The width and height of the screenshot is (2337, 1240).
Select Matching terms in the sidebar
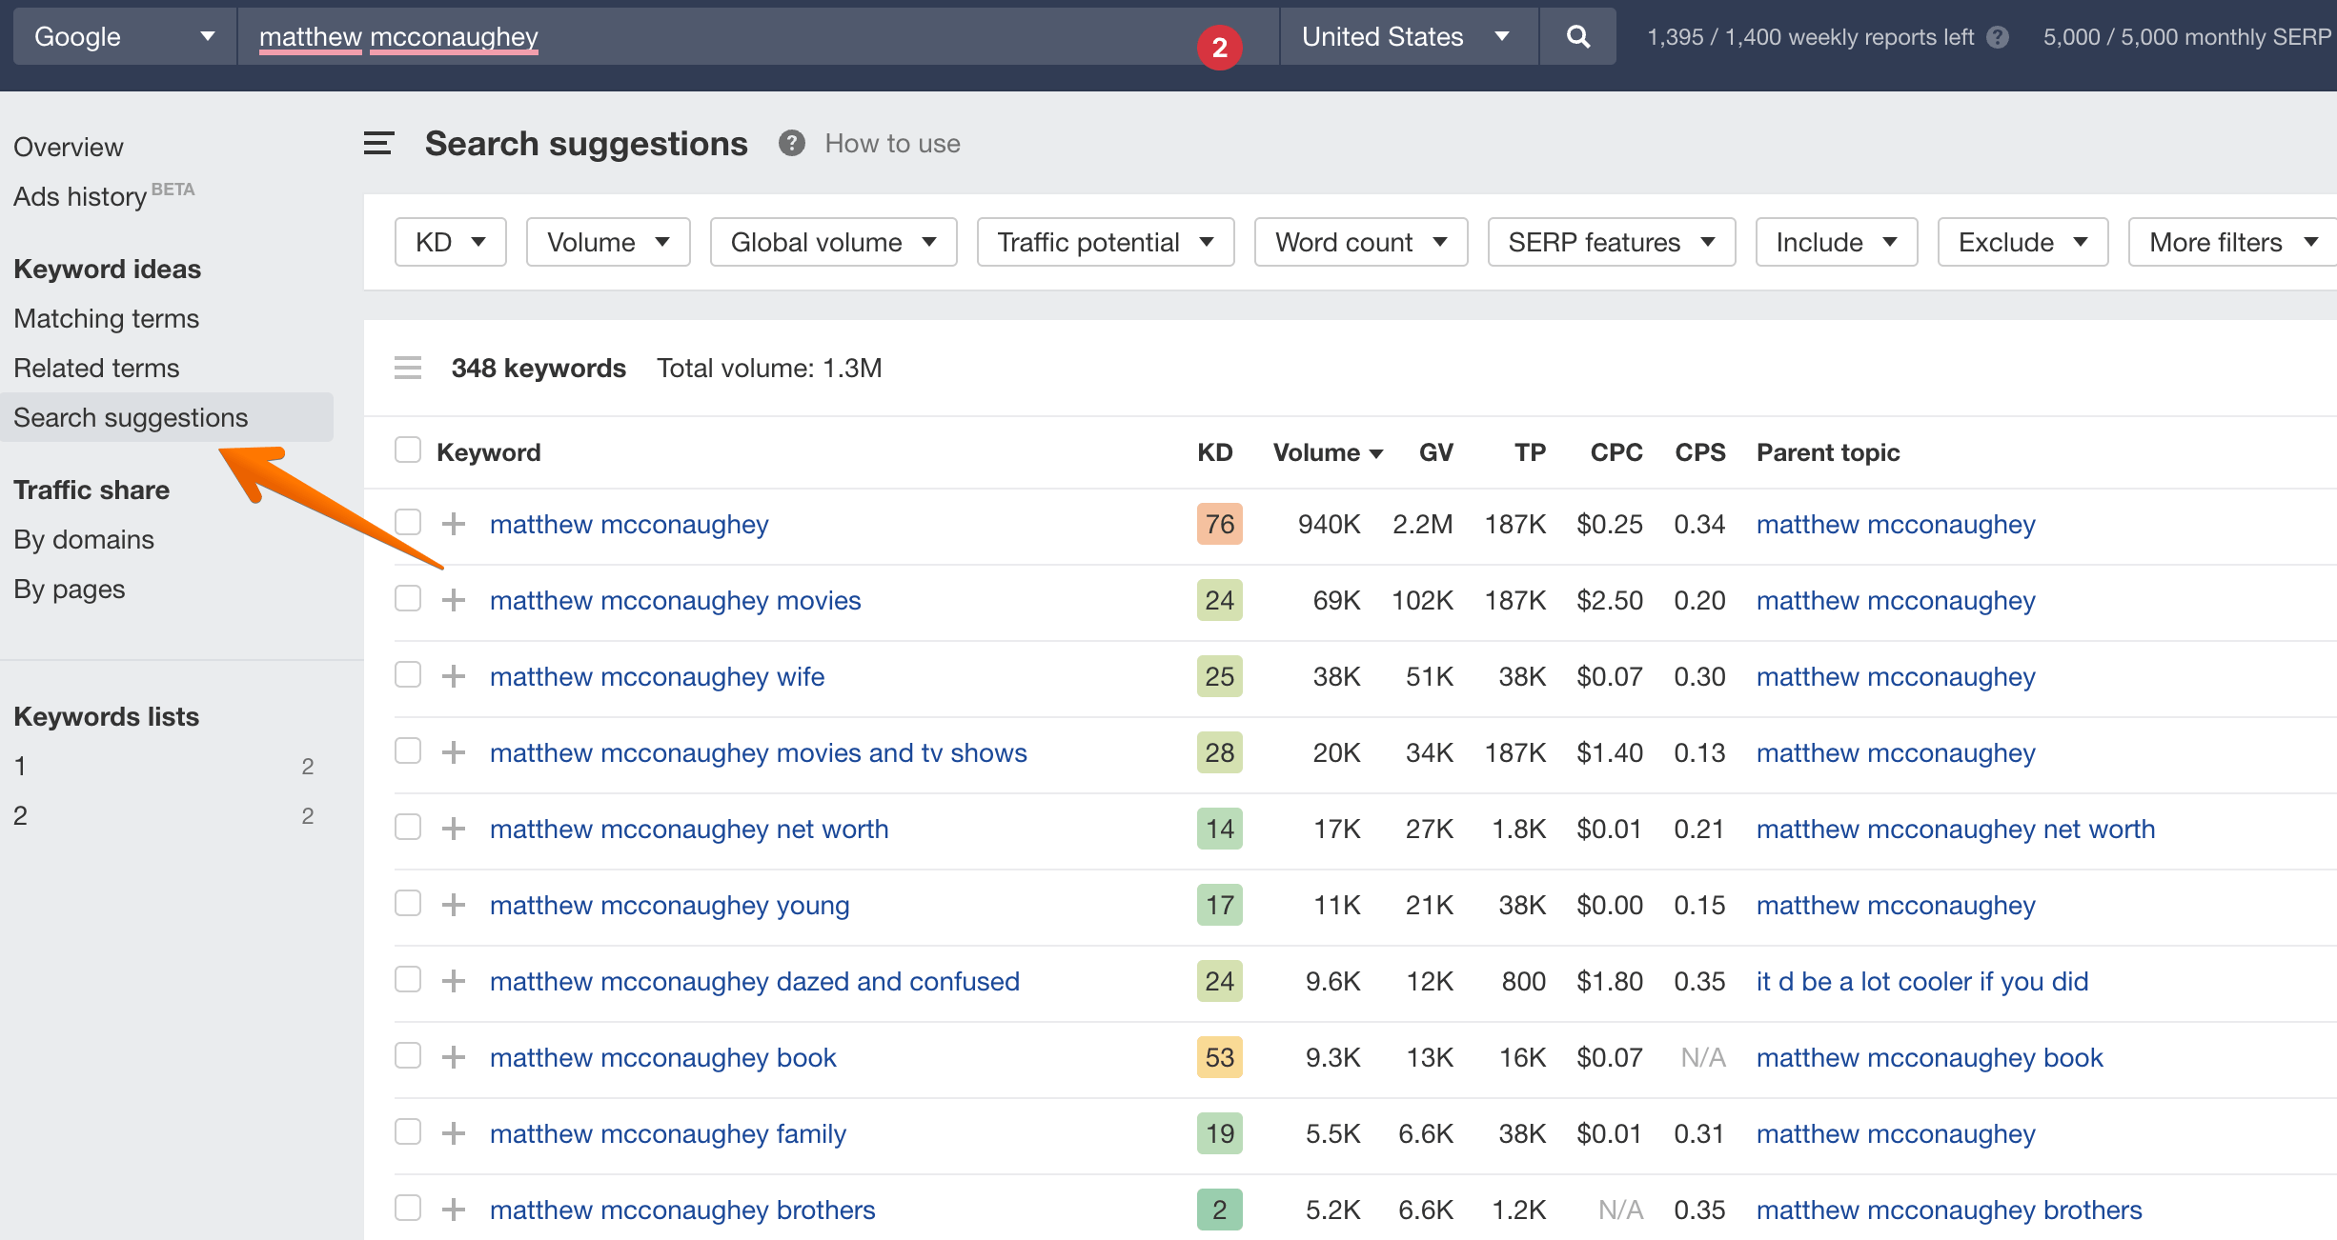coord(106,318)
